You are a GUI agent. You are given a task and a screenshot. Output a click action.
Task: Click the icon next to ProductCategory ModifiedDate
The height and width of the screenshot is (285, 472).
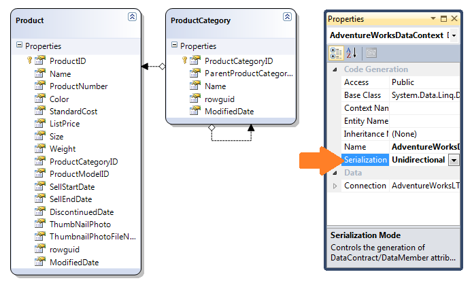(x=195, y=111)
